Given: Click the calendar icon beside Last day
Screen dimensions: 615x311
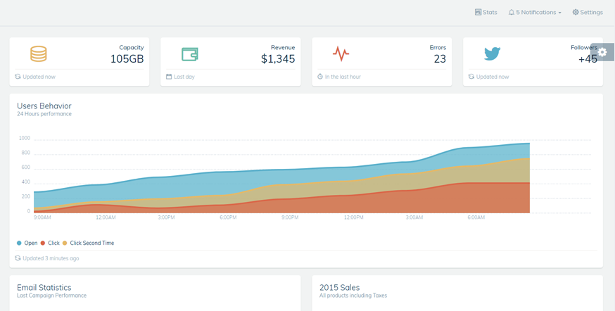Looking at the screenshot, I should (x=169, y=77).
